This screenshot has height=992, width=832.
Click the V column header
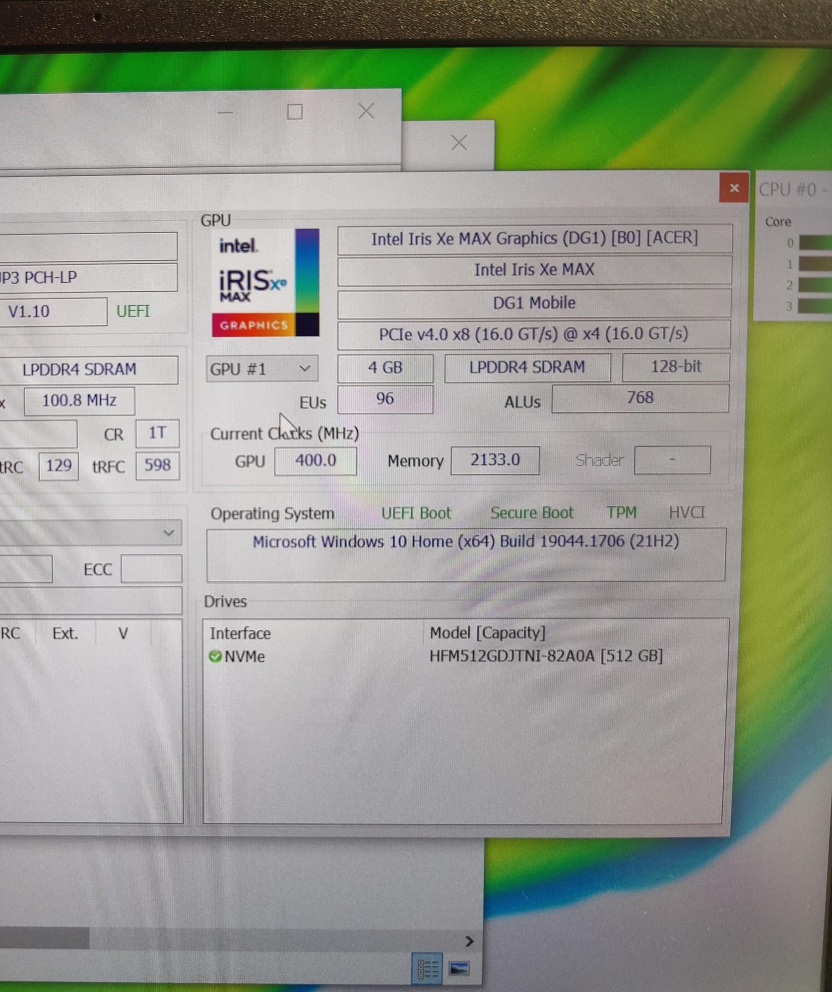[123, 633]
